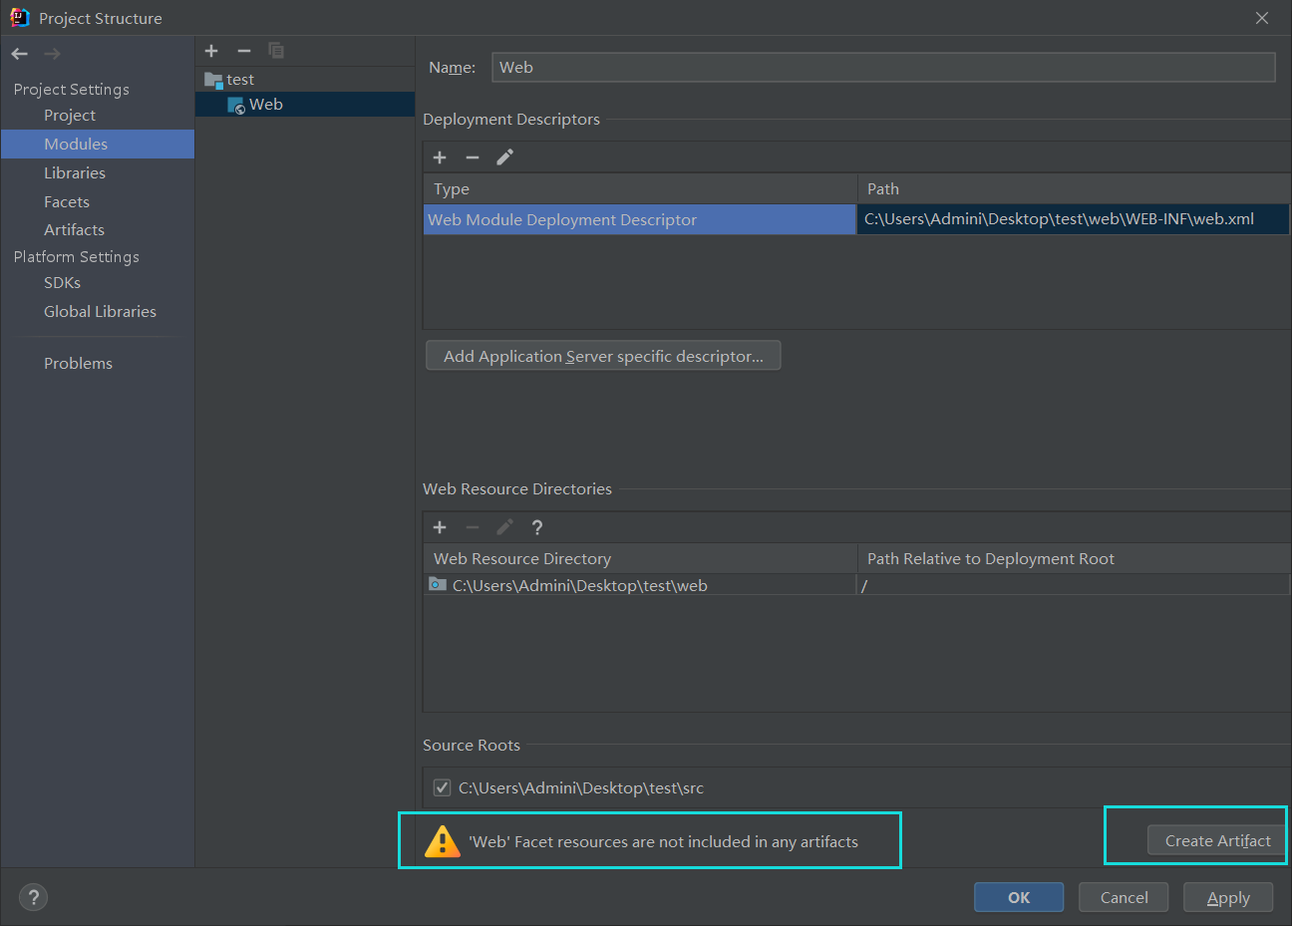Open the Facets settings page
This screenshot has width=1292, height=926.
pos(67,201)
